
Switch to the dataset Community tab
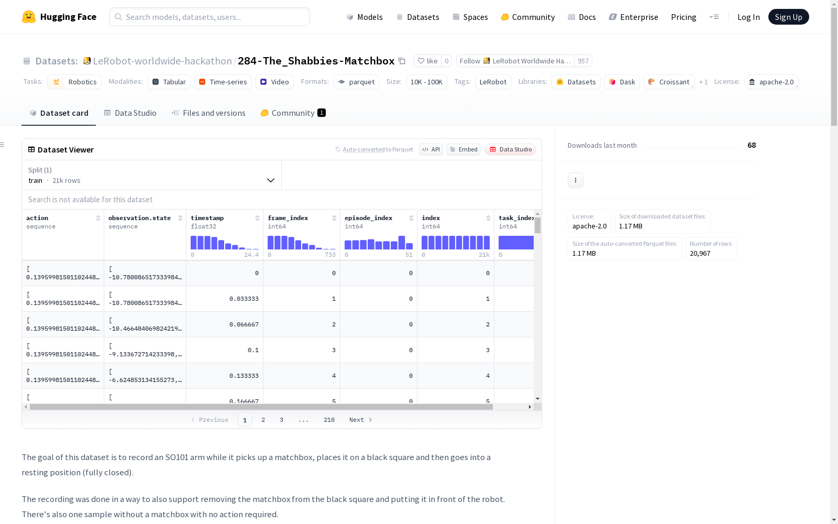(293, 113)
